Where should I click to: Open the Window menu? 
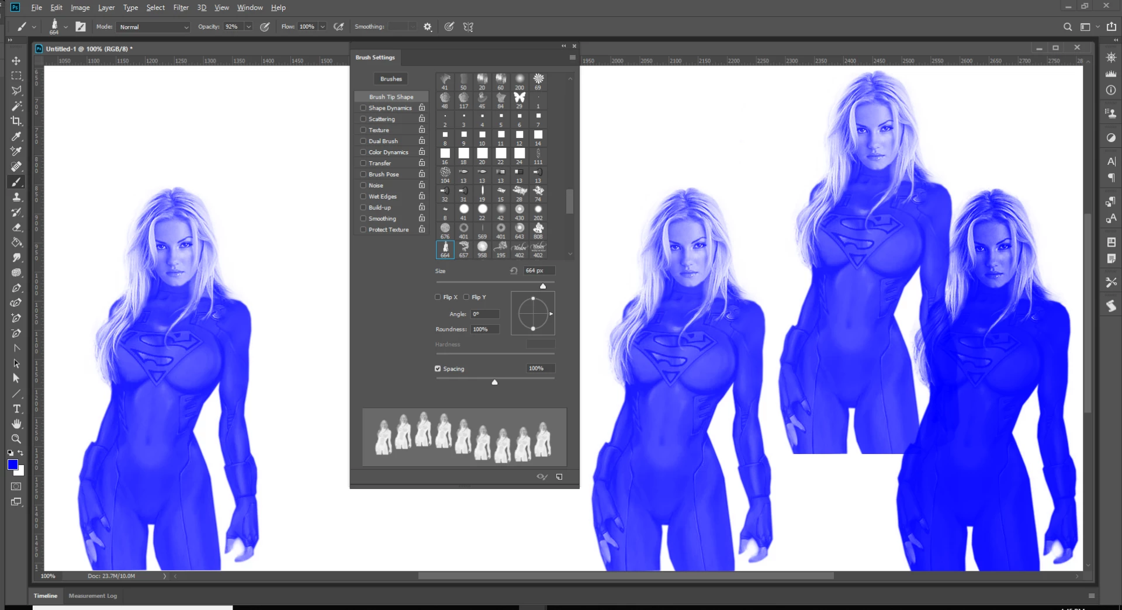click(x=250, y=8)
